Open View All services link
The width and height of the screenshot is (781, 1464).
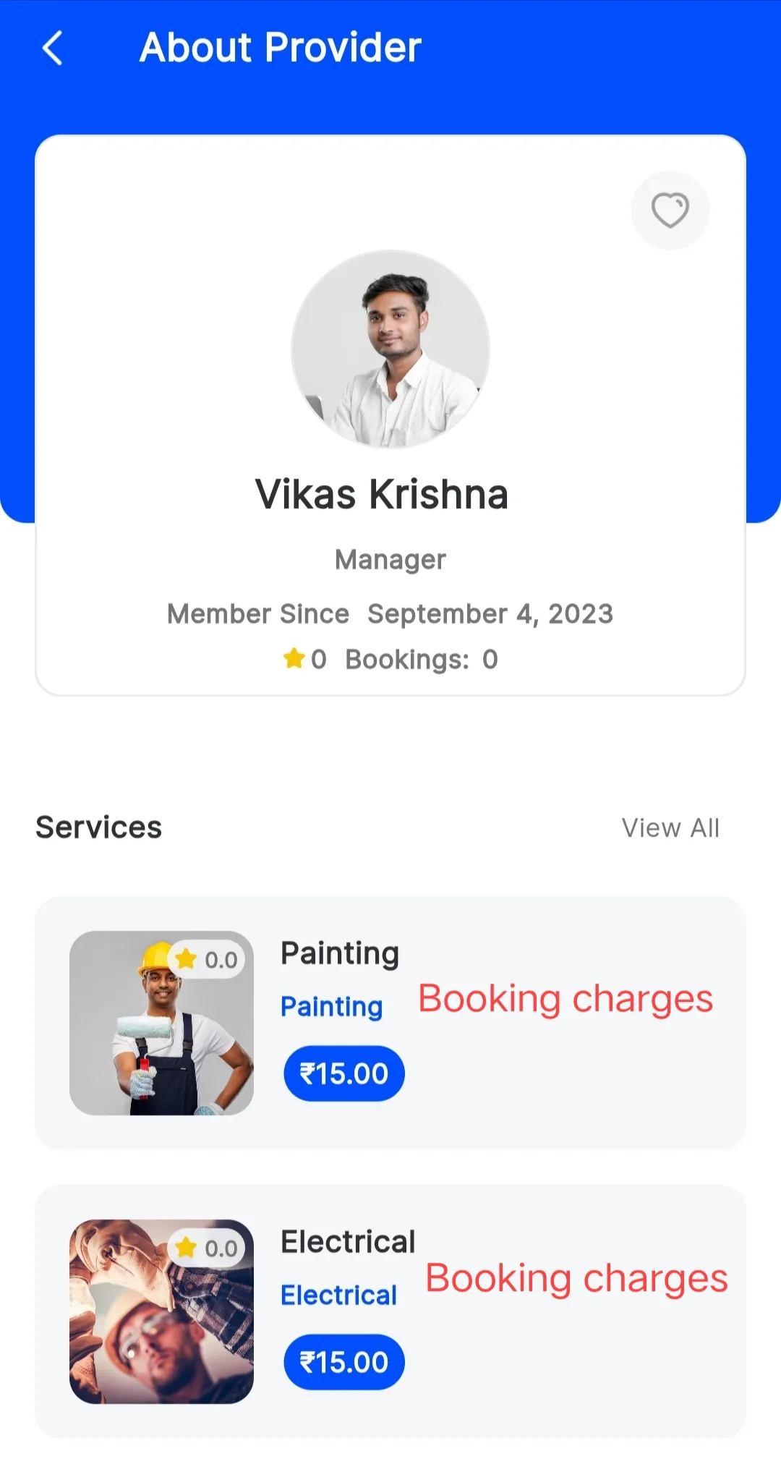[x=670, y=828]
